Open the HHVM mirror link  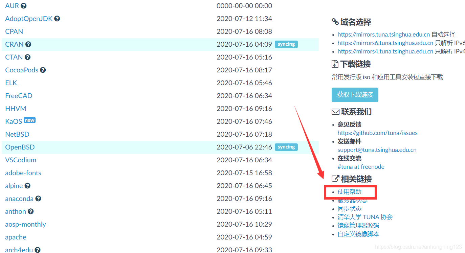pyautogui.click(x=16, y=109)
